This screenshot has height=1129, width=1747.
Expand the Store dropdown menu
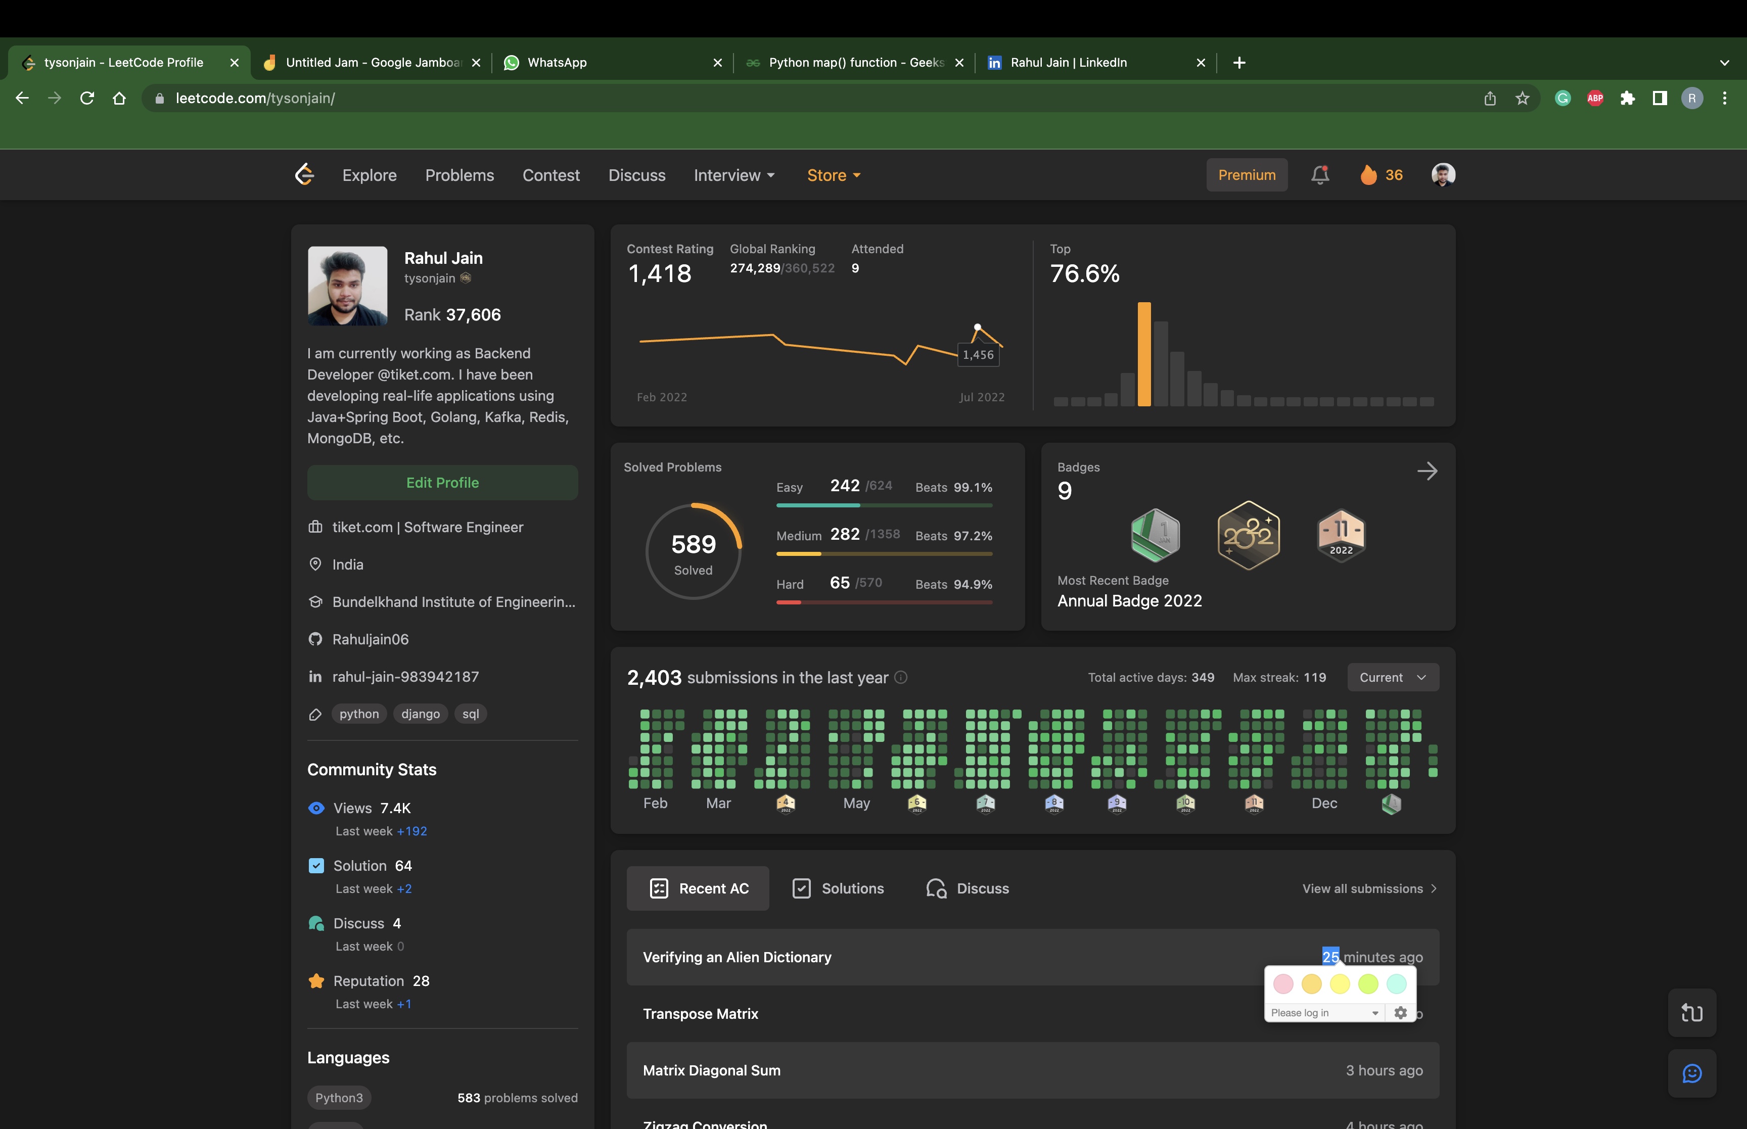point(834,175)
